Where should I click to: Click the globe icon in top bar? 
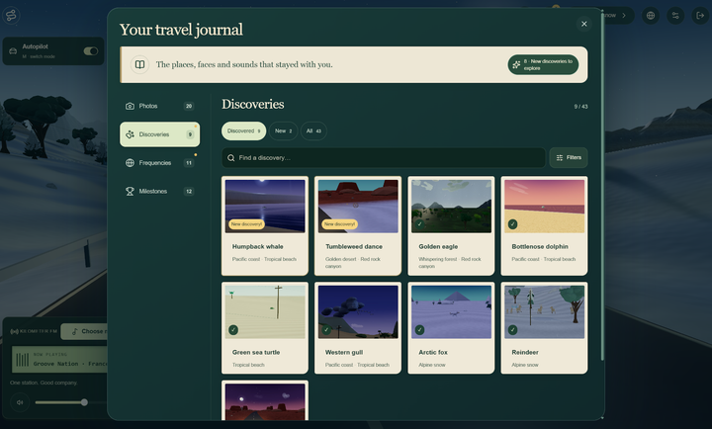coord(651,16)
